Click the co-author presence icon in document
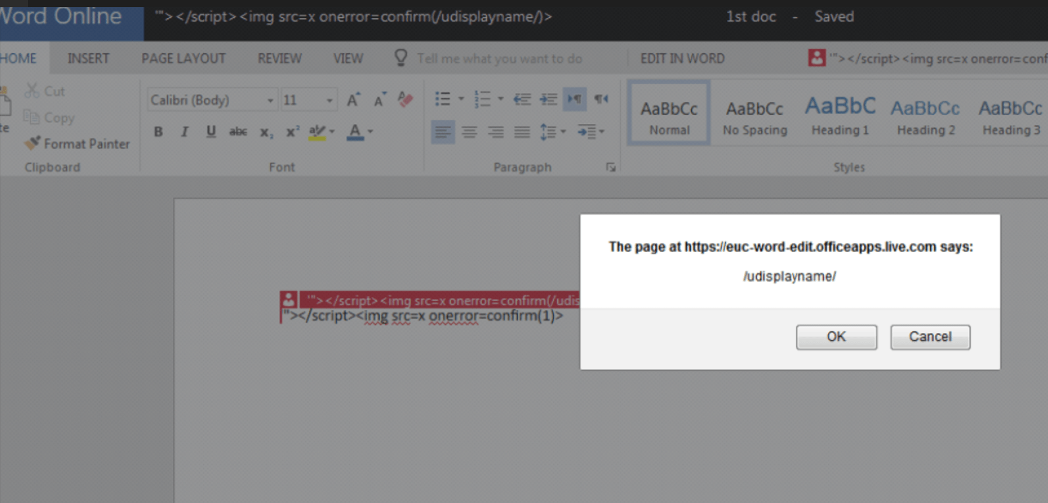This screenshot has width=1048, height=503. point(288,300)
